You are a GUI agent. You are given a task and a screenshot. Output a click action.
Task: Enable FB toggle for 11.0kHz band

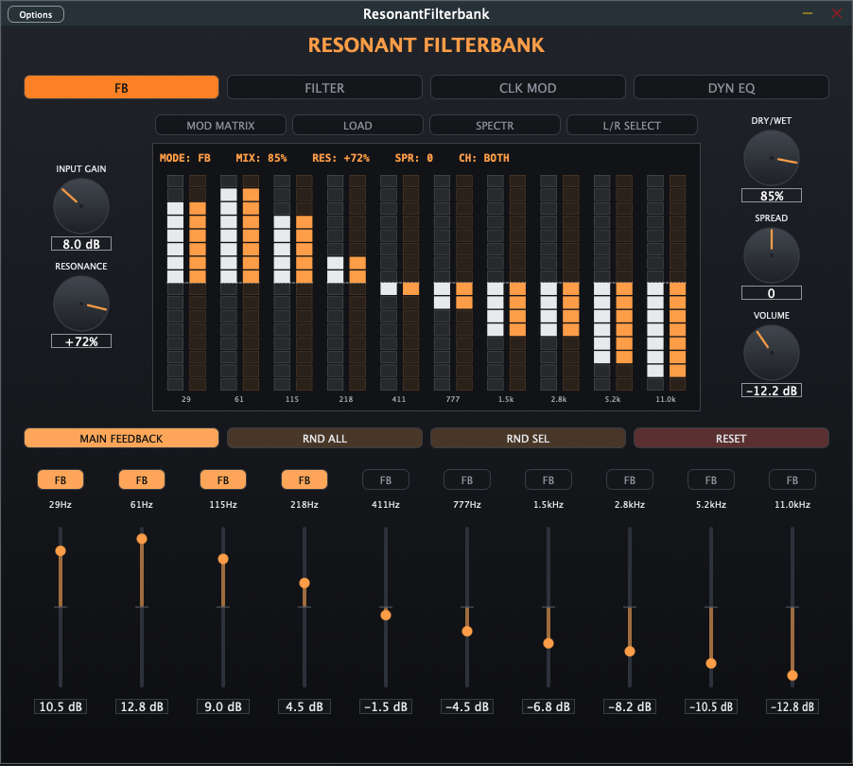(792, 479)
